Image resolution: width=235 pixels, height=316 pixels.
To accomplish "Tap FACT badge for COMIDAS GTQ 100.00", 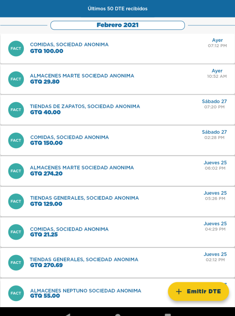I will (x=16, y=49).
